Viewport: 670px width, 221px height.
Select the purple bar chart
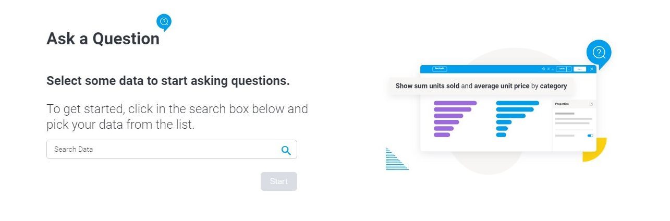(455, 119)
